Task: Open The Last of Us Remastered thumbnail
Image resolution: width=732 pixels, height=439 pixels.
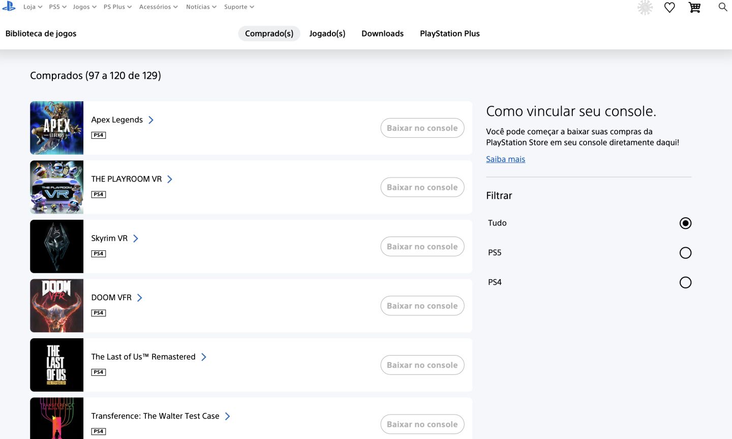Action: tap(56, 365)
